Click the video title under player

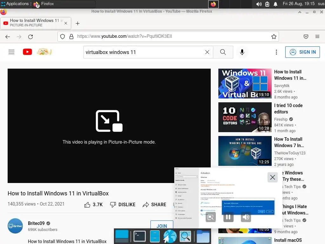click(x=58, y=193)
